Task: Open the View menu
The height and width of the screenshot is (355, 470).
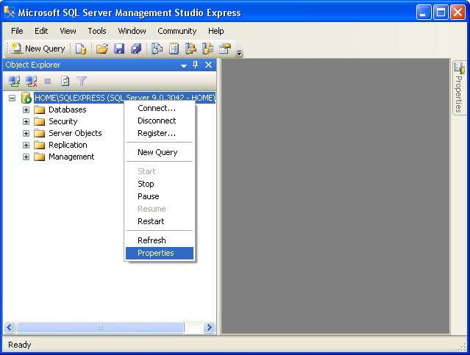Action: (x=68, y=31)
